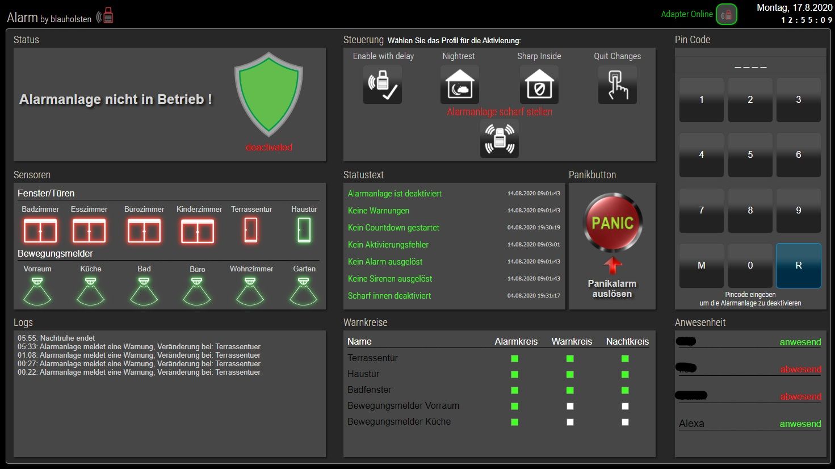Activate Sharp Inside house icon
This screenshot has height=469, width=835.
(539, 85)
